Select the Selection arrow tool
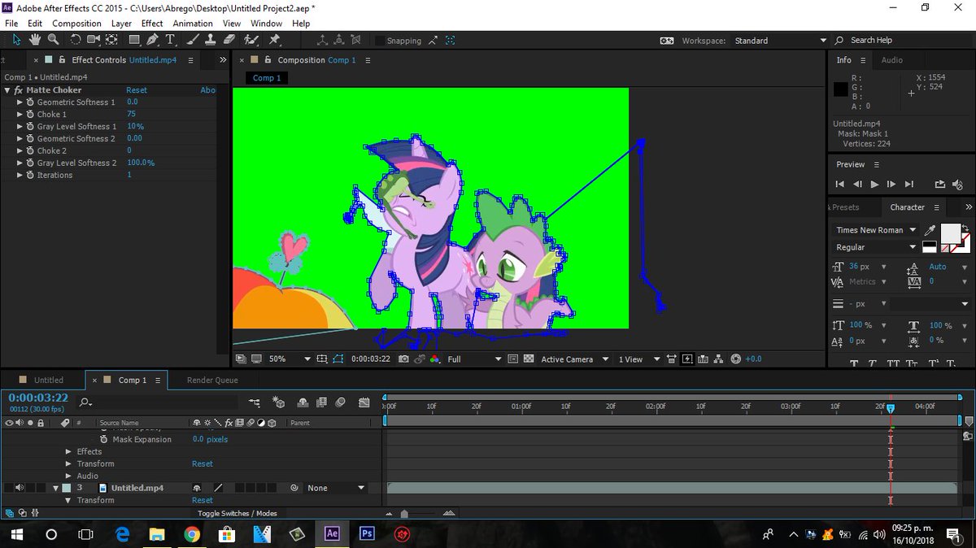This screenshot has width=976, height=548. 16,40
